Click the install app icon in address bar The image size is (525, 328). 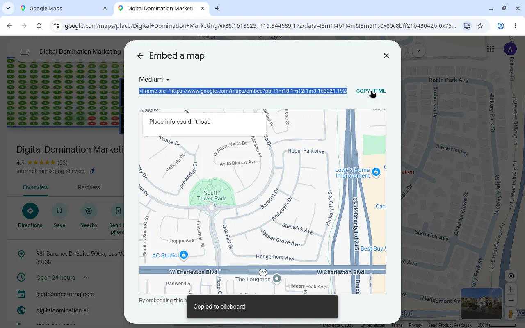pyautogui.click(x=467, y=26)
